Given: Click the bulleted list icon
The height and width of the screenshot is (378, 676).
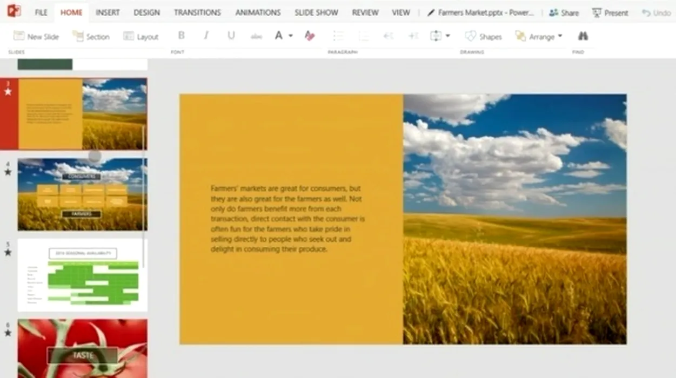Looking at the screenshot, I should coord(338,36).
